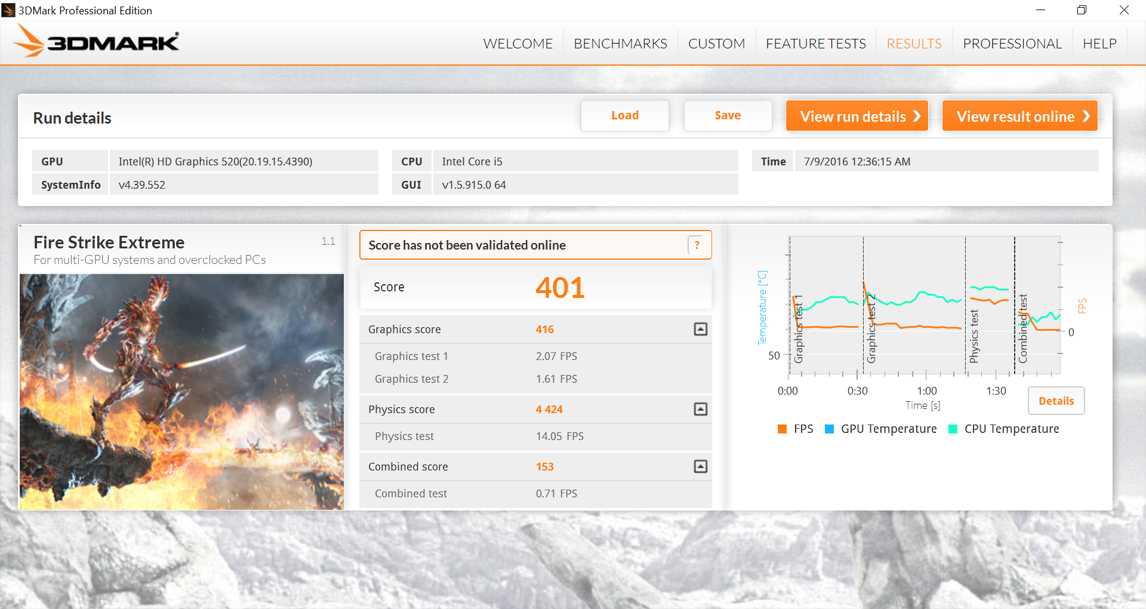Image resolution: width=1146 pixels, height=609 pixels.
Task: Click the Save button
Action: [x=728, y=115]
